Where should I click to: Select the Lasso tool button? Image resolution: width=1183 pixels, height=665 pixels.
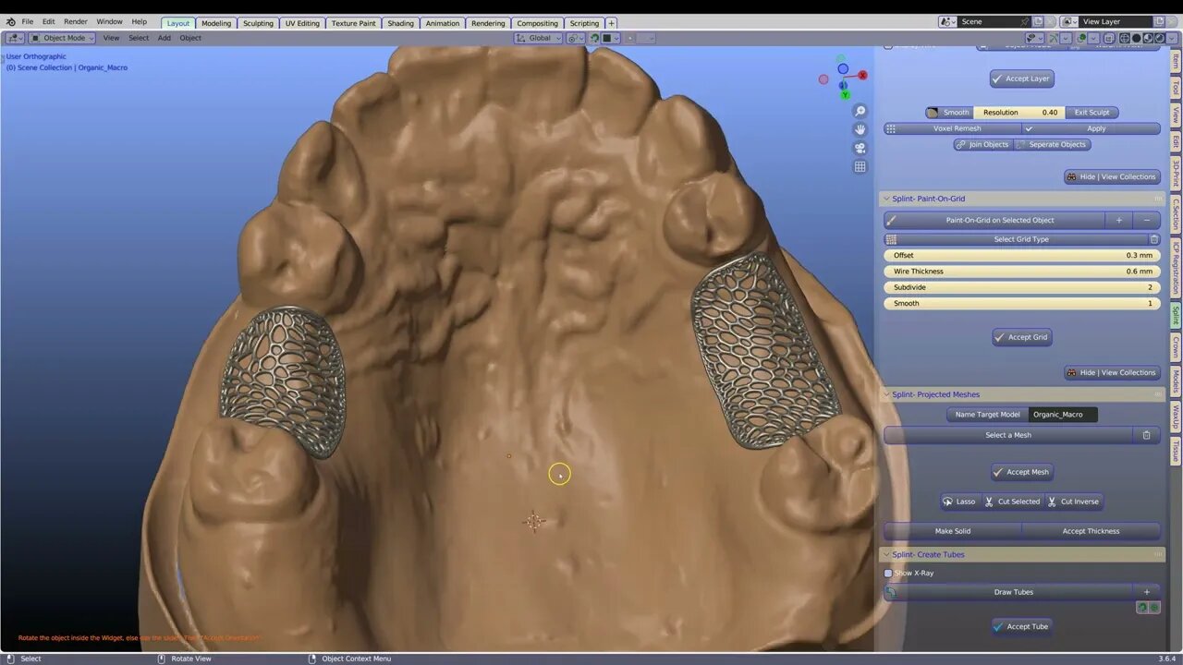pyautogui.click(x=959, y=502)
